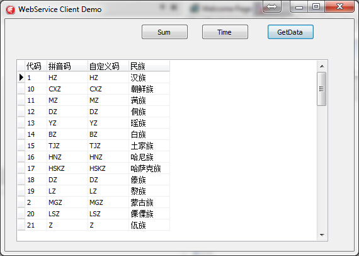Click HSKZ in the 拼音码 column

[67, 168]
